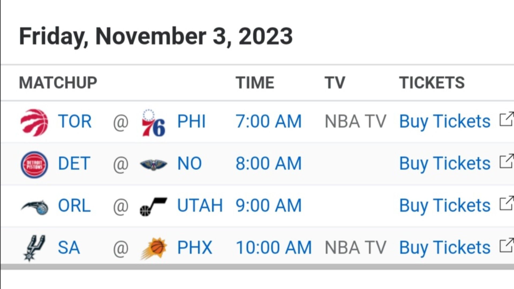Click the Philadelphia 76ers logo

pos(153,123)
